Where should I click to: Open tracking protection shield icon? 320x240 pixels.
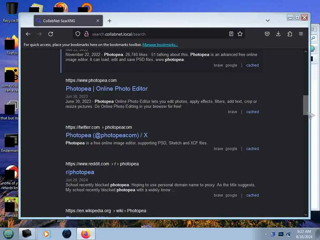tap(78, 34)
